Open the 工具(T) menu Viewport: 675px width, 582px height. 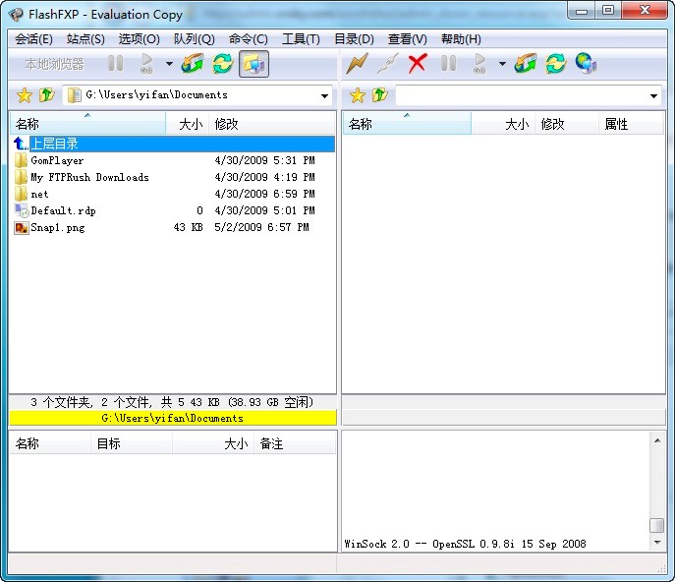(x=301, y=39)
